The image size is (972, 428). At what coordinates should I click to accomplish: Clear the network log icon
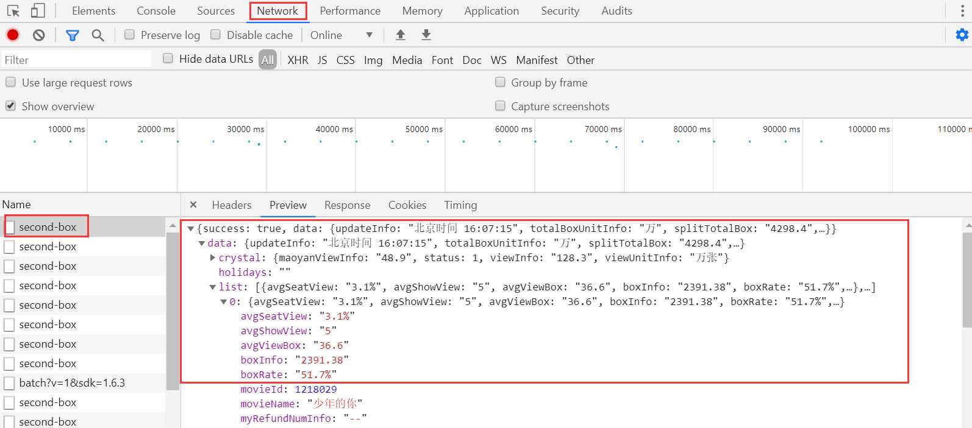[39, 35]
